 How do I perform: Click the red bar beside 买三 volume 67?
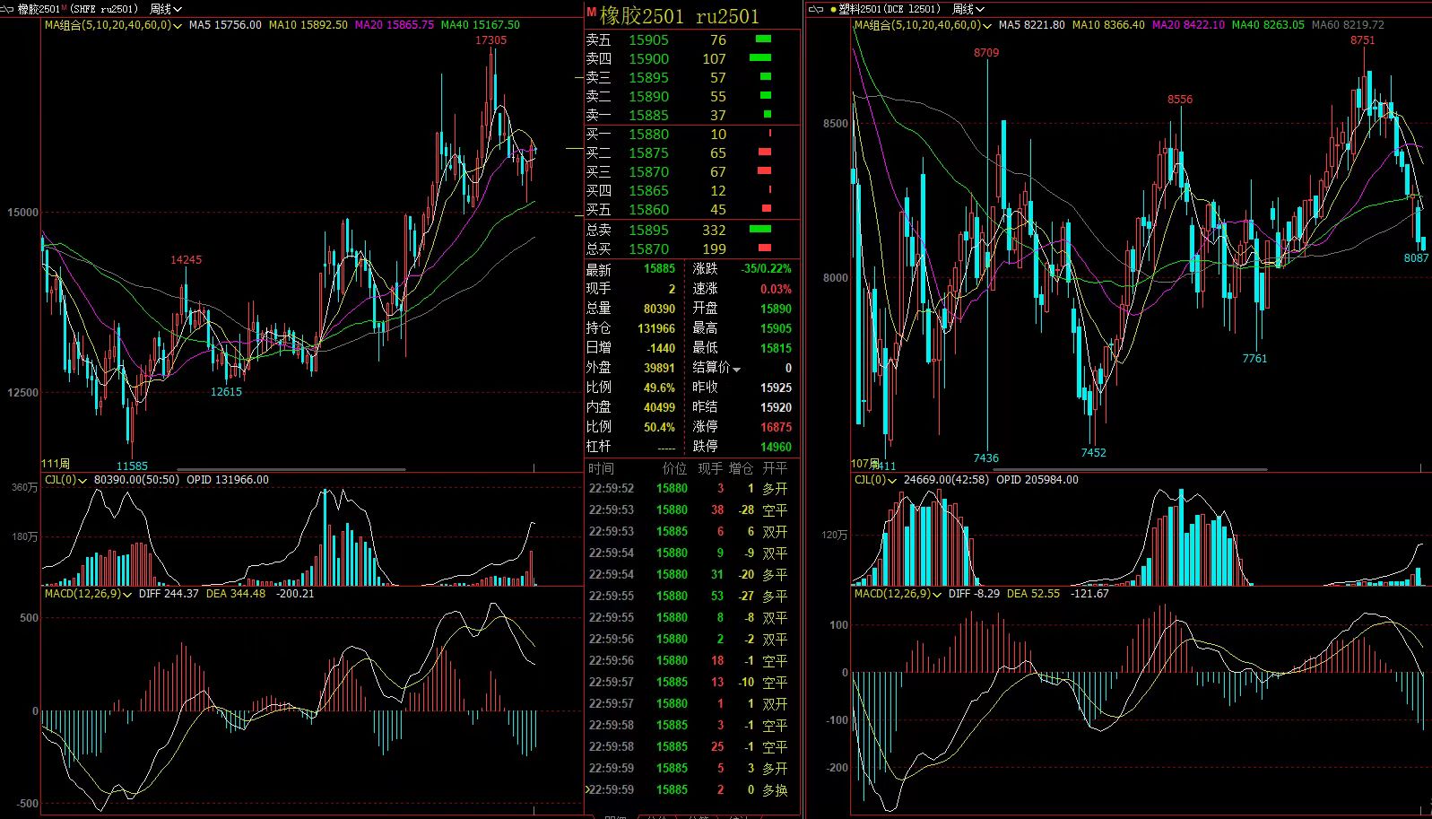pyautogui.click(x=764, y=171)
